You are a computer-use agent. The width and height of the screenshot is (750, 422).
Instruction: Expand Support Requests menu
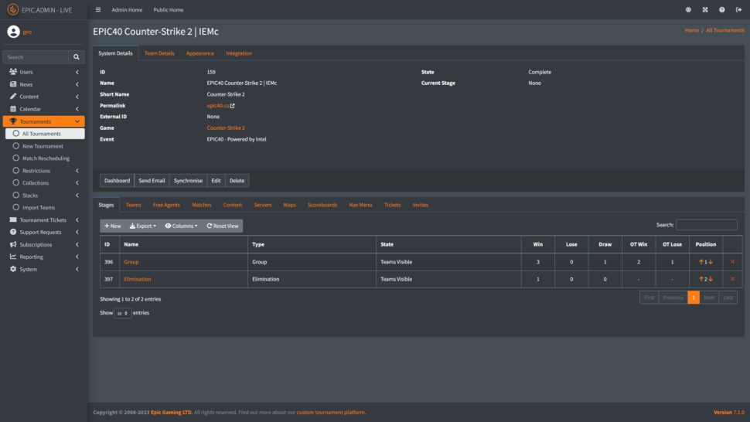[43, 233]
